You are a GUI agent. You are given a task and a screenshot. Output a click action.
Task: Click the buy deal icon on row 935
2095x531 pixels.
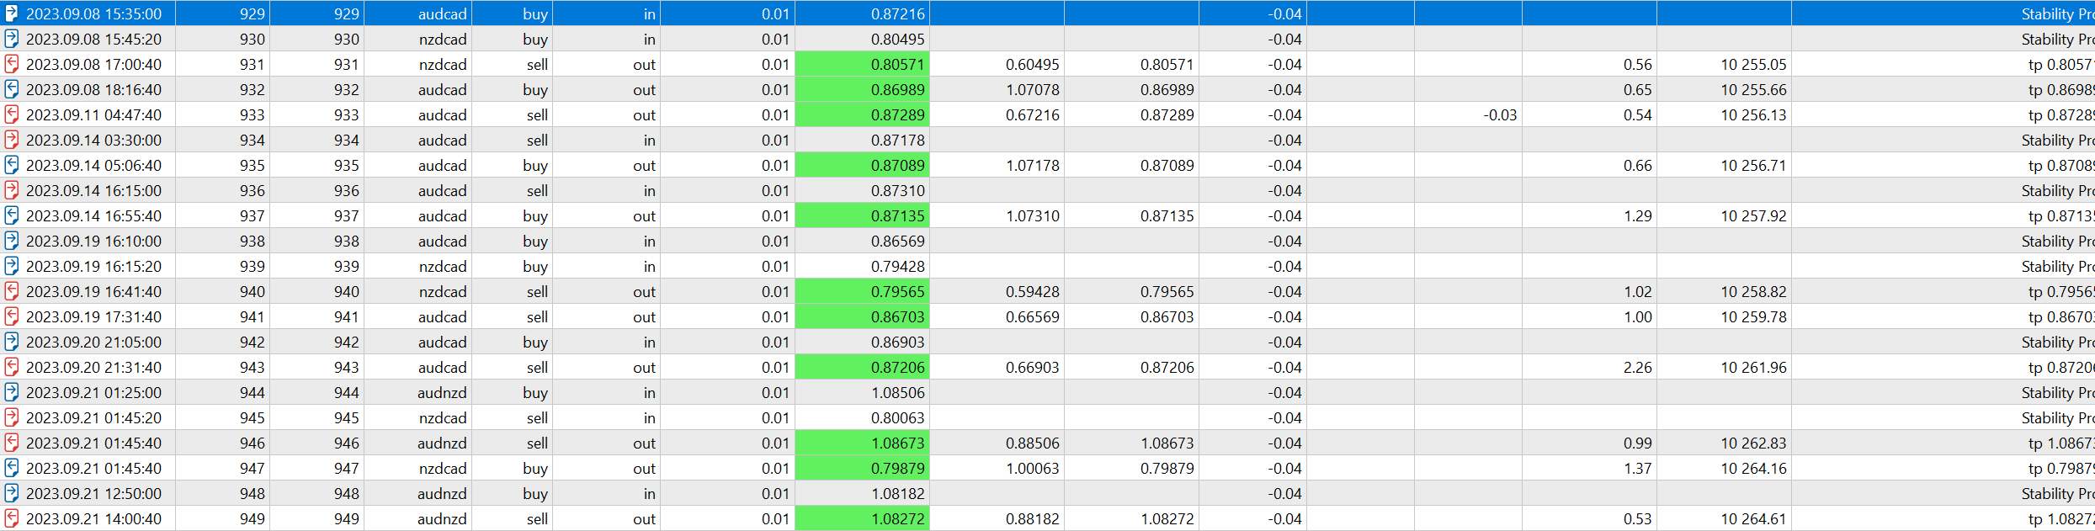[12, 165]
